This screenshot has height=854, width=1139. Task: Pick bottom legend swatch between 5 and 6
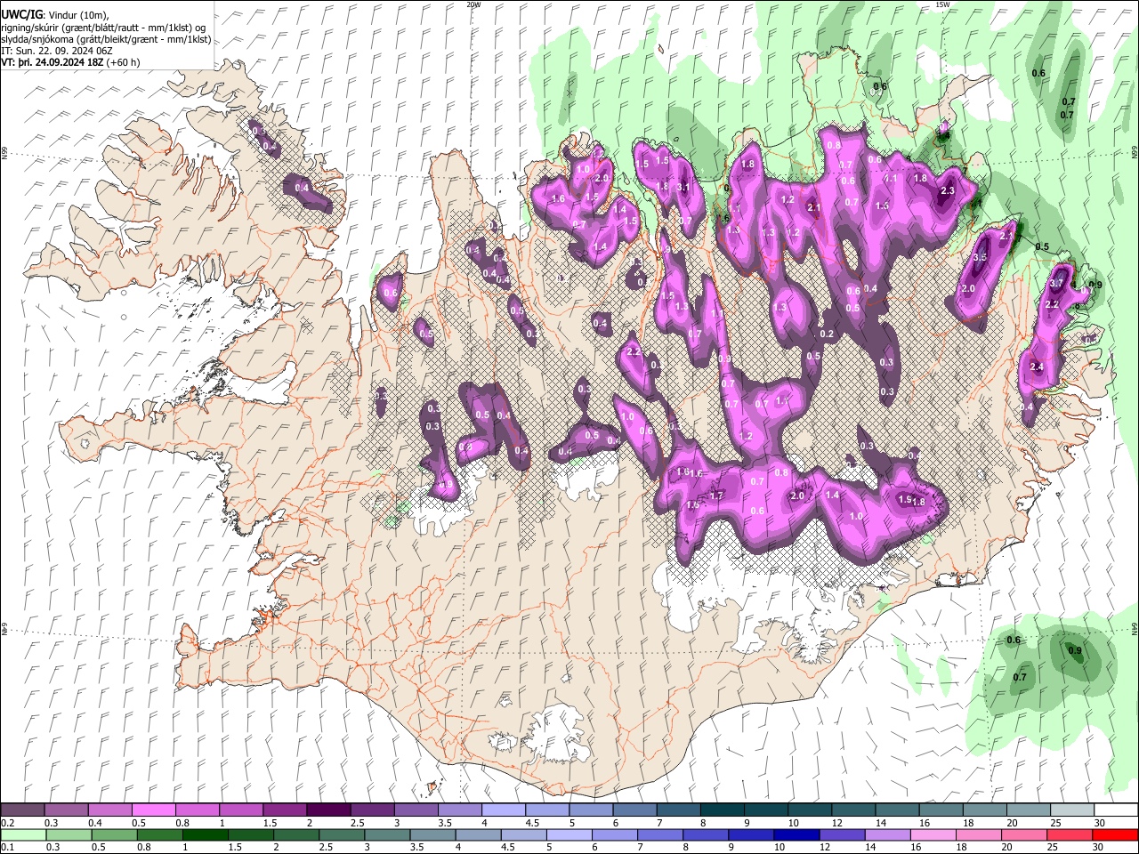(x=569, y=834)
